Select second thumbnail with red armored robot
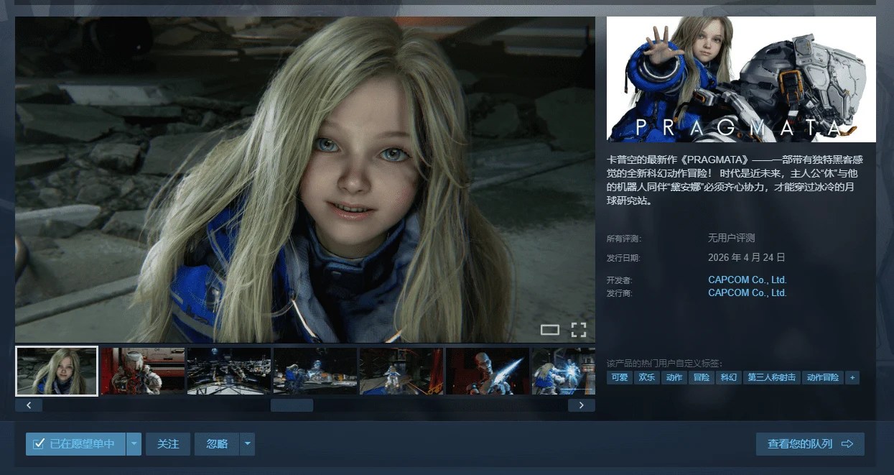 coord(142,372)
